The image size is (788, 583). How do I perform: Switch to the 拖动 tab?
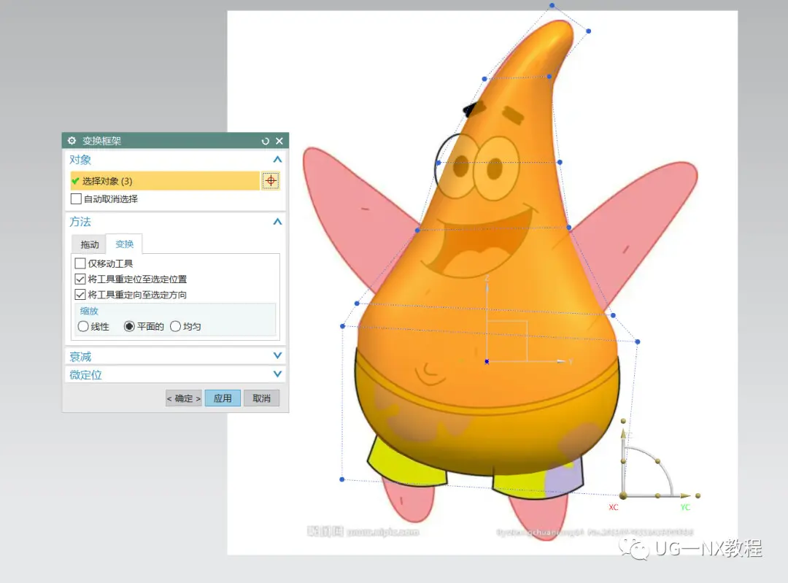90,244
